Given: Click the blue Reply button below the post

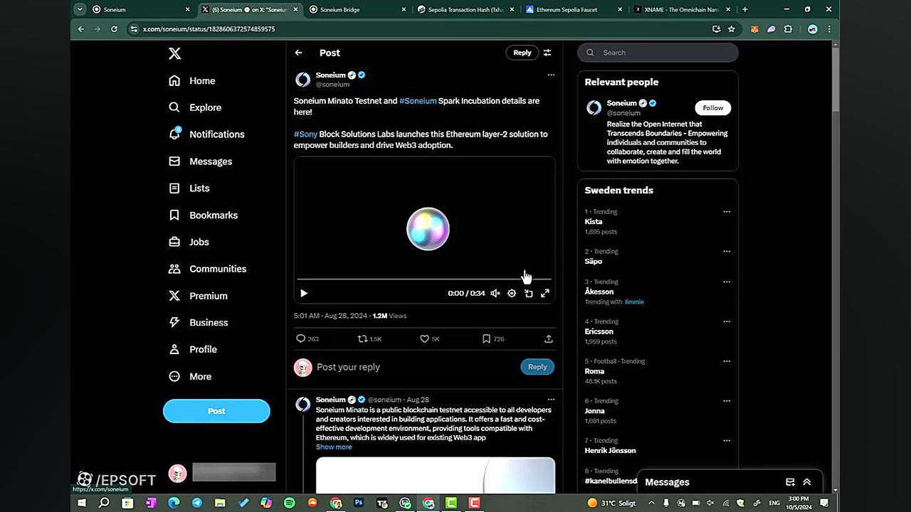Looking at the screenshot, I should (x=537, y=367).
